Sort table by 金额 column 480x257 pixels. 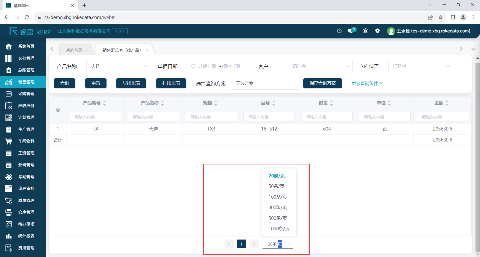(447, 103)
